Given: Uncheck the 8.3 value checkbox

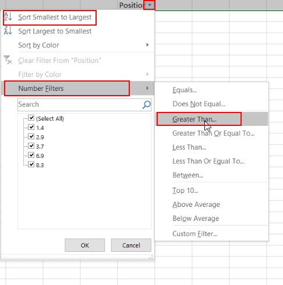Looking at the screenshot, I should pyautogui.click(x=31, y=164).
